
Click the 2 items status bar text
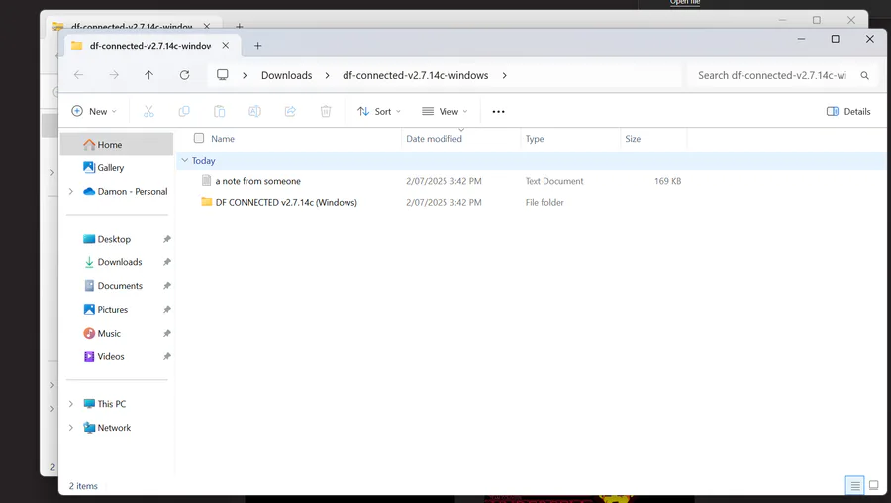(83, 486)
